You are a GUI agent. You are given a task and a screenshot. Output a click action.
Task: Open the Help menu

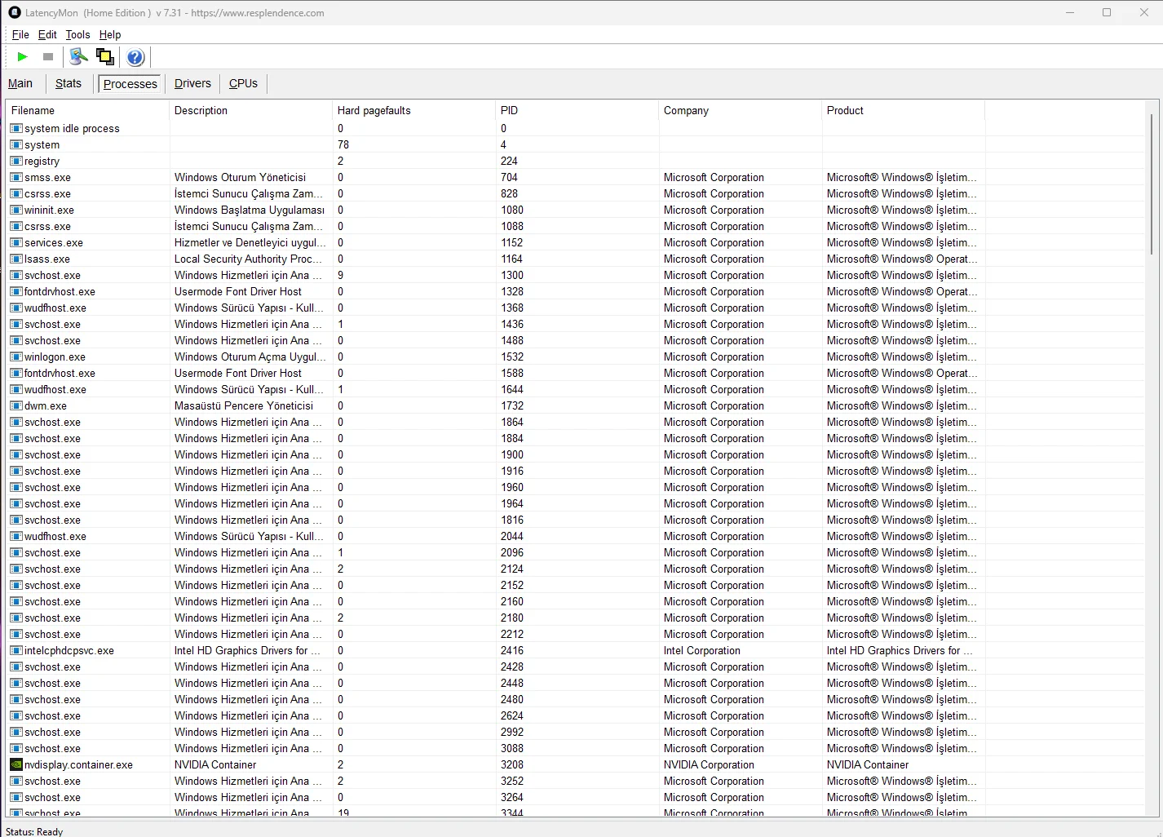(110, 35)
